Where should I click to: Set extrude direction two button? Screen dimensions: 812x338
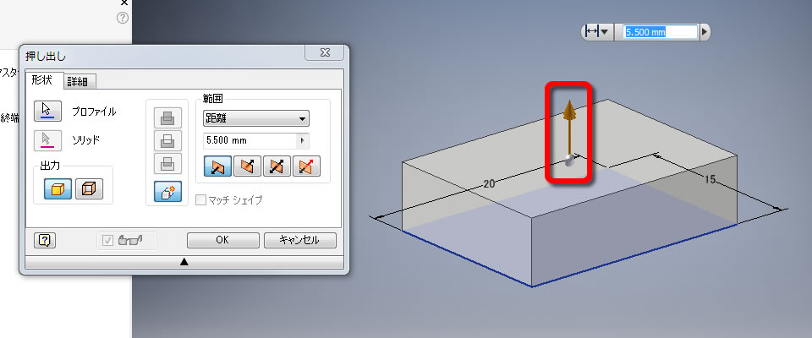(247, 166)
